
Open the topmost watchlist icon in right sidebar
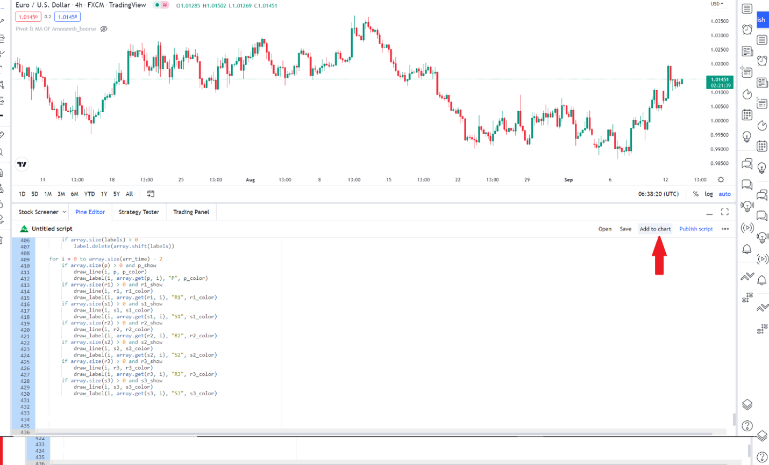click(747, 9)
